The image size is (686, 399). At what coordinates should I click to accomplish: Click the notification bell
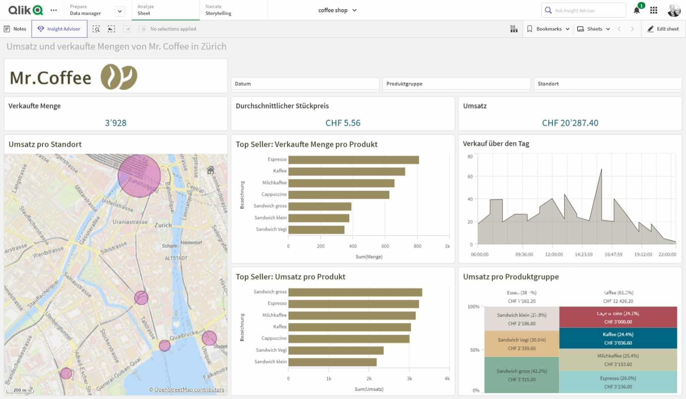(x=637, y=10)
